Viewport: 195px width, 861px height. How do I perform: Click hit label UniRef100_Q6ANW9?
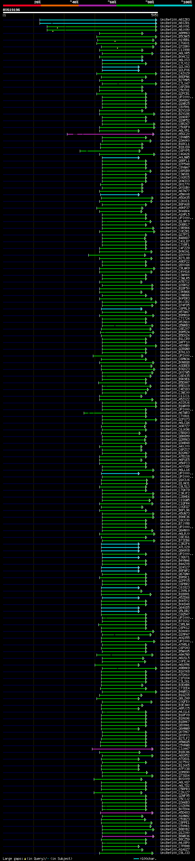(x=175, y=728)
